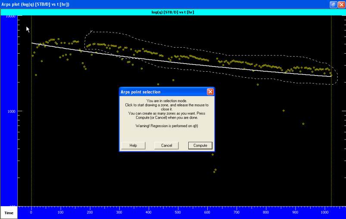Viewport: 346px width, 219px height.
Task: Close the Arps plot window
Action: click(x=341, y=4)
